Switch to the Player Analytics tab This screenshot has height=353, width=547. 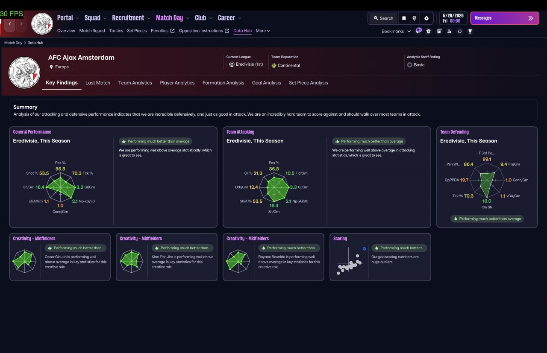177,83
